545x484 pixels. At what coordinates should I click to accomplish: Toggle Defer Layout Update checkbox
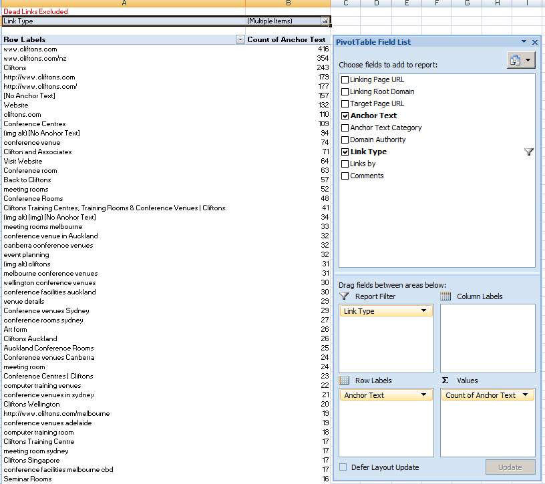tap(343, 467)
